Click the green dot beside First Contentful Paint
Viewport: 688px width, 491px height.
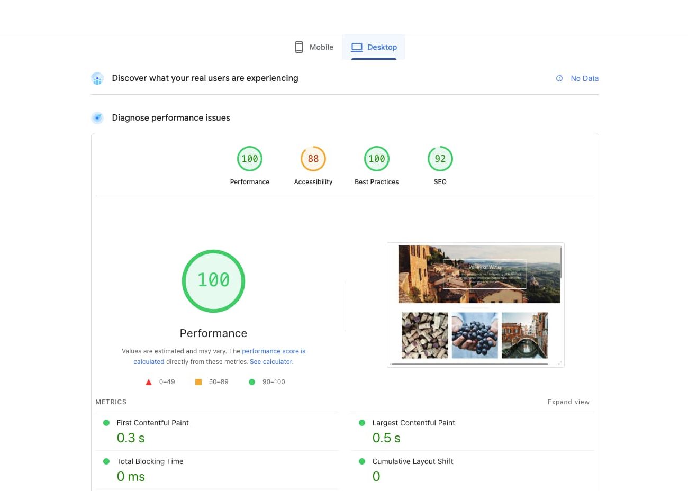point(106,423)
